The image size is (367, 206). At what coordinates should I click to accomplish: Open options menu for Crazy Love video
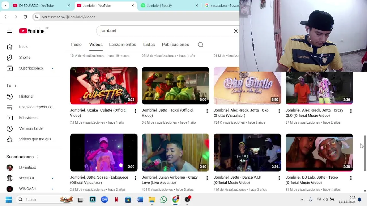pos(207,178)
